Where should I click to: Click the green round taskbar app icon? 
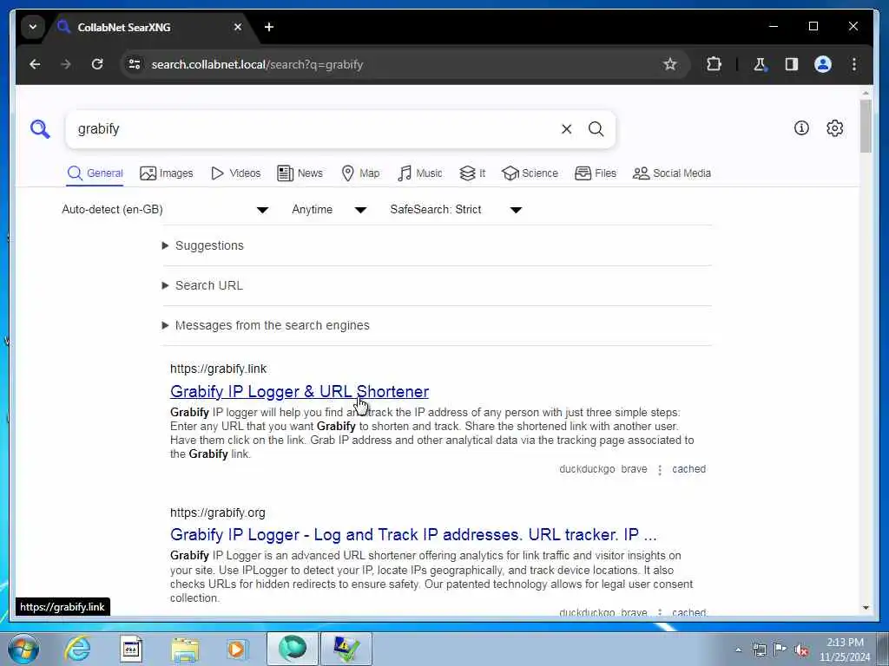pyautogui.click(x=292, y=649)
